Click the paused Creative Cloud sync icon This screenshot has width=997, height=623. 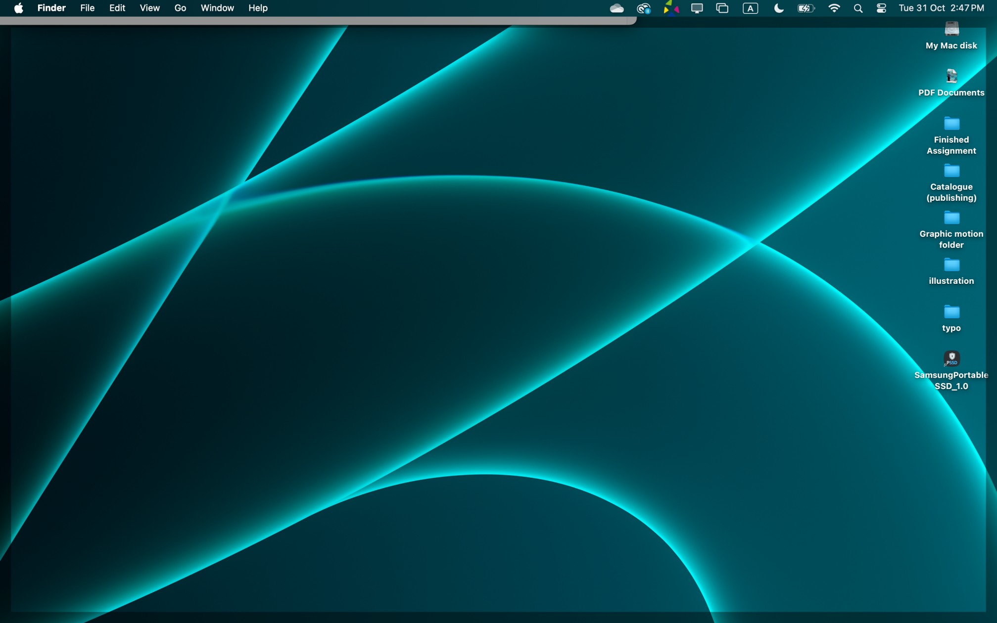643,8
